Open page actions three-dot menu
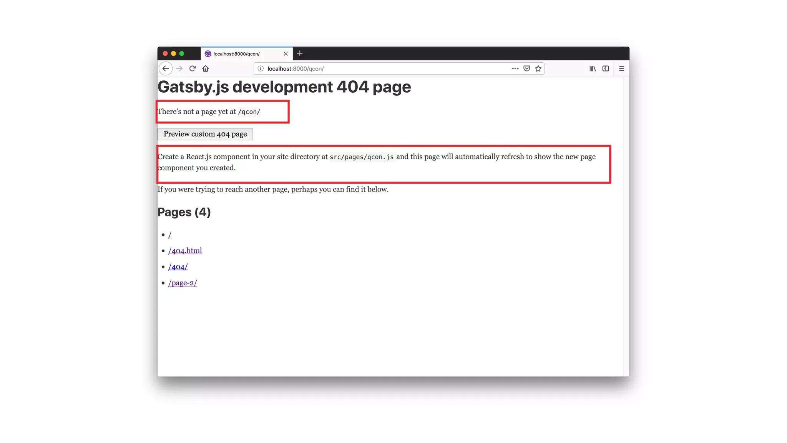Viewport: 787px width, 443px height. tap(515, 68)
